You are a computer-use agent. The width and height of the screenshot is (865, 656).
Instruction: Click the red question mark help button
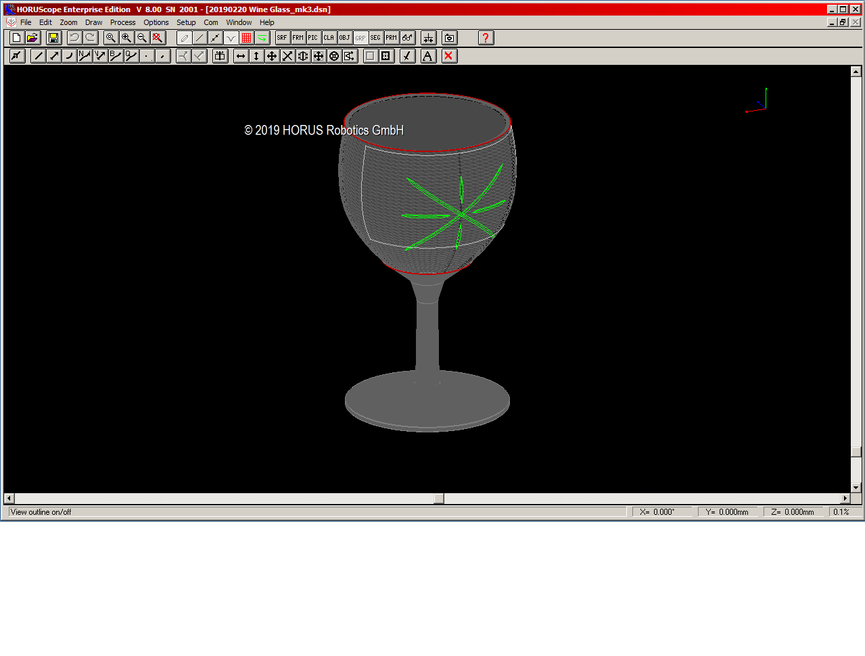[x=486, y=38]
